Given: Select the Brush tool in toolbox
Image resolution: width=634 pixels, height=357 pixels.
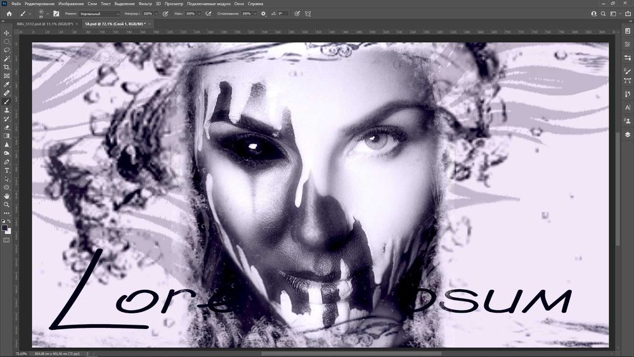Looking at the screenshot, I should coord(6,101).
